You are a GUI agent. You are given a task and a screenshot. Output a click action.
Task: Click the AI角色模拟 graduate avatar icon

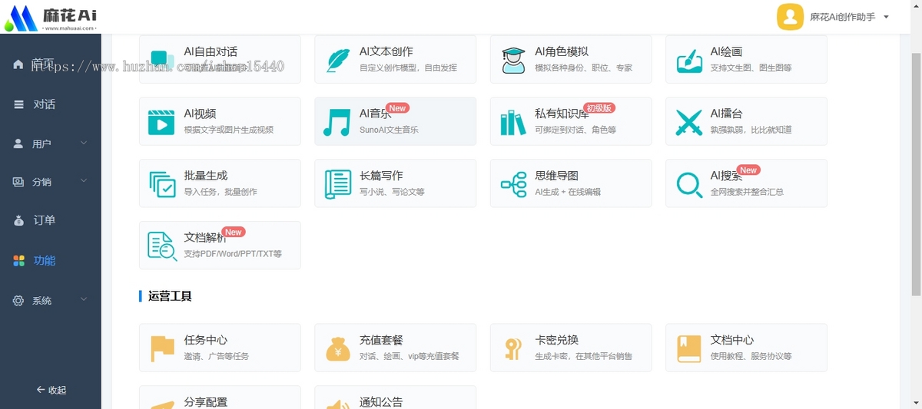pos(512,60)
